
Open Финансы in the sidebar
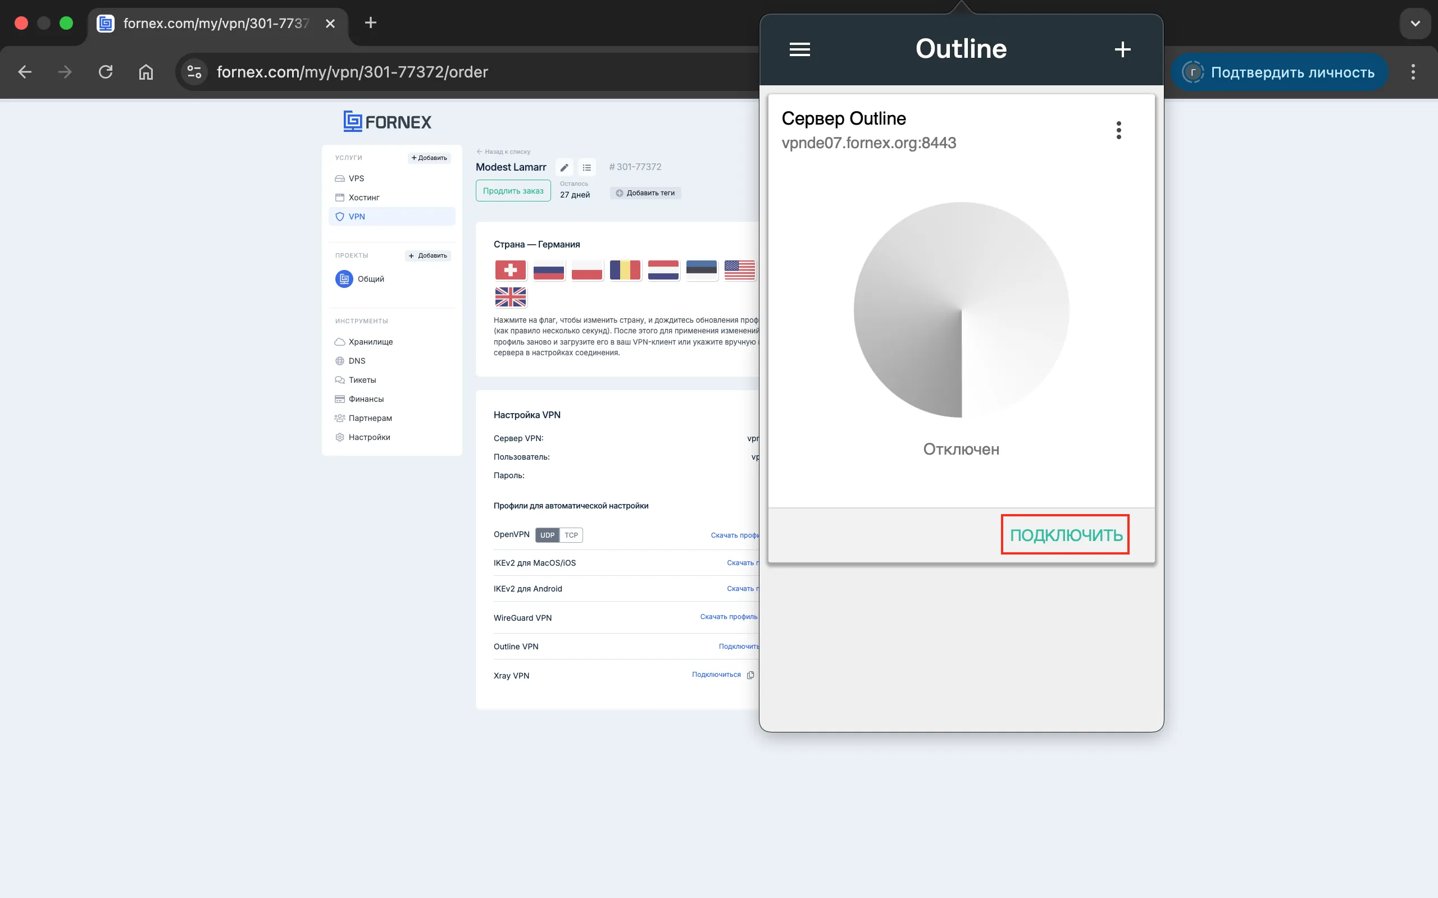click(x=359, y=398)
